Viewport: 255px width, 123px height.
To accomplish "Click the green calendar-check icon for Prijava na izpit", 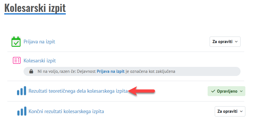I will [x=16, y=42].
